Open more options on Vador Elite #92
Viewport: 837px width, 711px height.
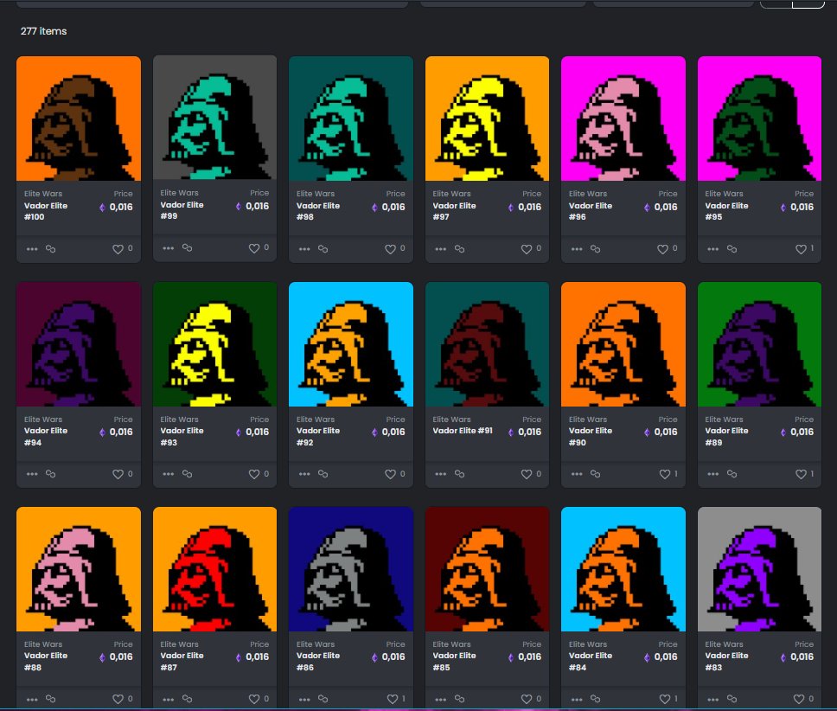click(304, 473)
